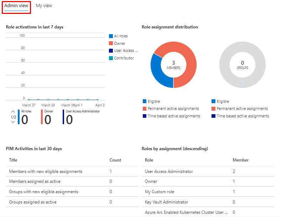Click the down chevron in legend pager
Viewport: 282px width, 217px height.
13,122
